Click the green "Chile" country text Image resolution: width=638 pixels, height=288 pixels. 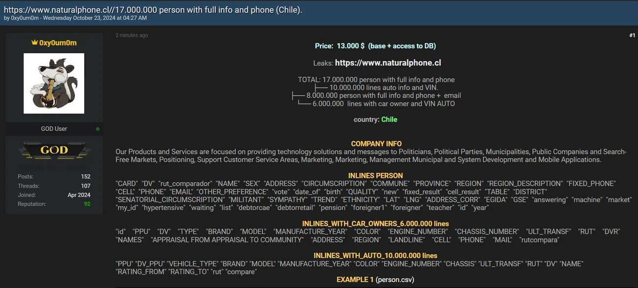pyautogui.click(x=389, y=120)
